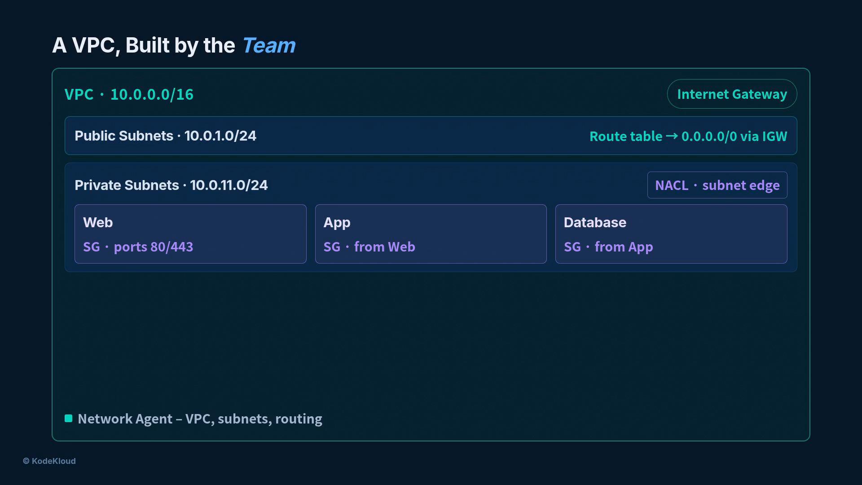The width and height of the screenshot is (862, 485).
Task: Click the slide title 'A VPC, Built by the'
Action: [144, 45]
